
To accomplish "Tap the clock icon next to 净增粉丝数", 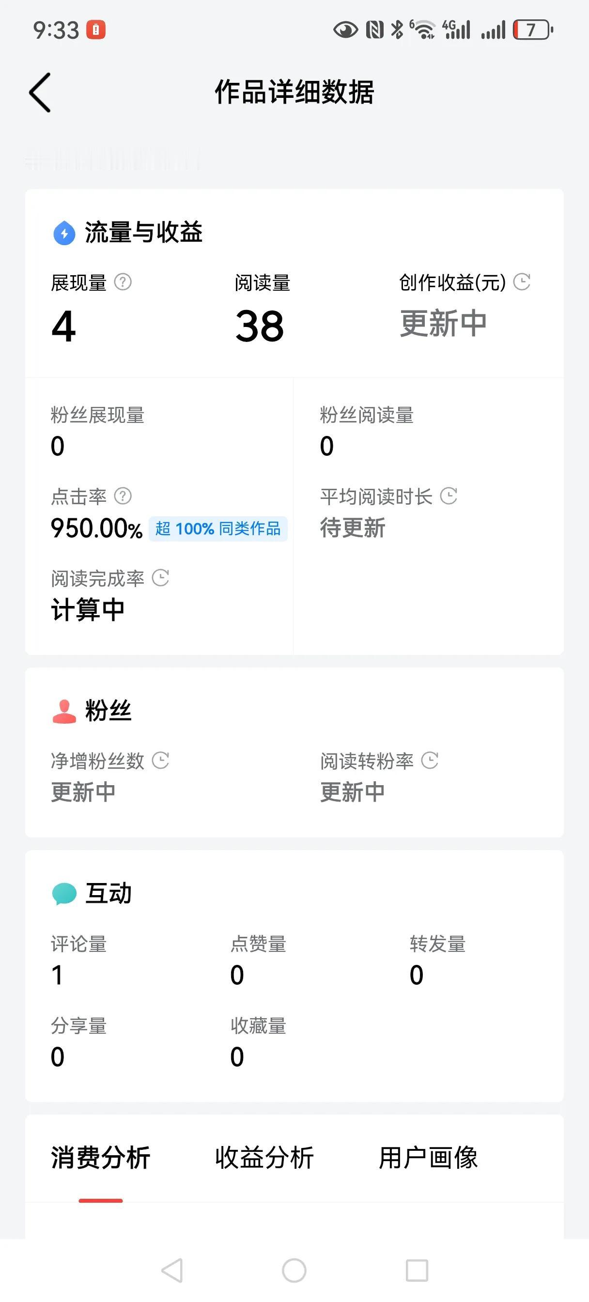I will pos(160,760).
